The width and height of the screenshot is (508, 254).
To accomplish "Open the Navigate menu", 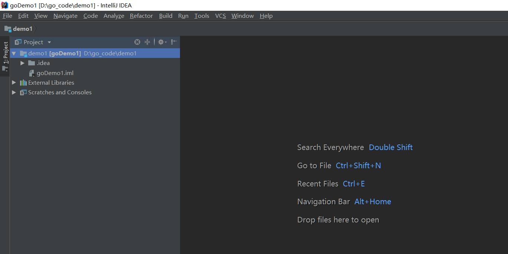I will [x=65, y=16].
